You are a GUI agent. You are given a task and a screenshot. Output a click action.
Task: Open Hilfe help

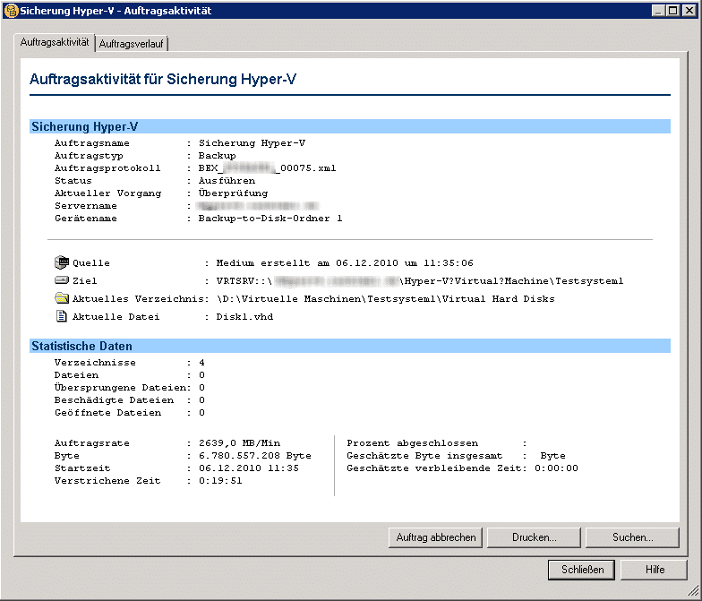(x=655, y=570)
